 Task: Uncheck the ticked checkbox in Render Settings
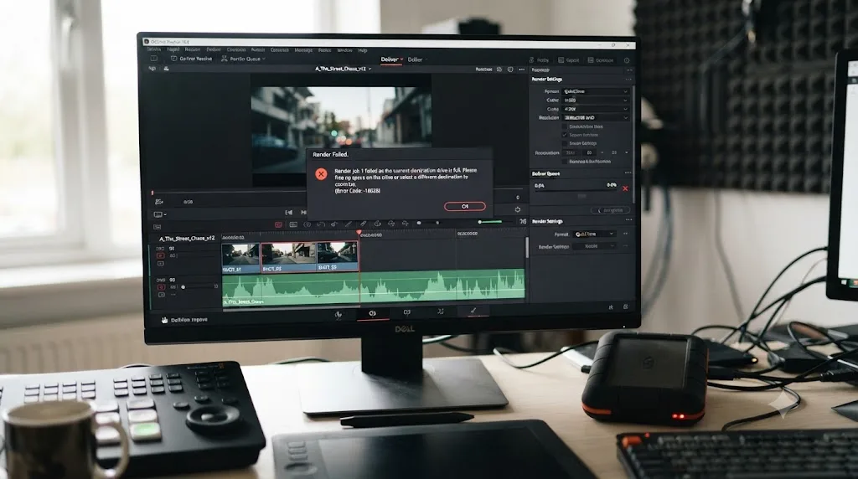coord(565,135)
